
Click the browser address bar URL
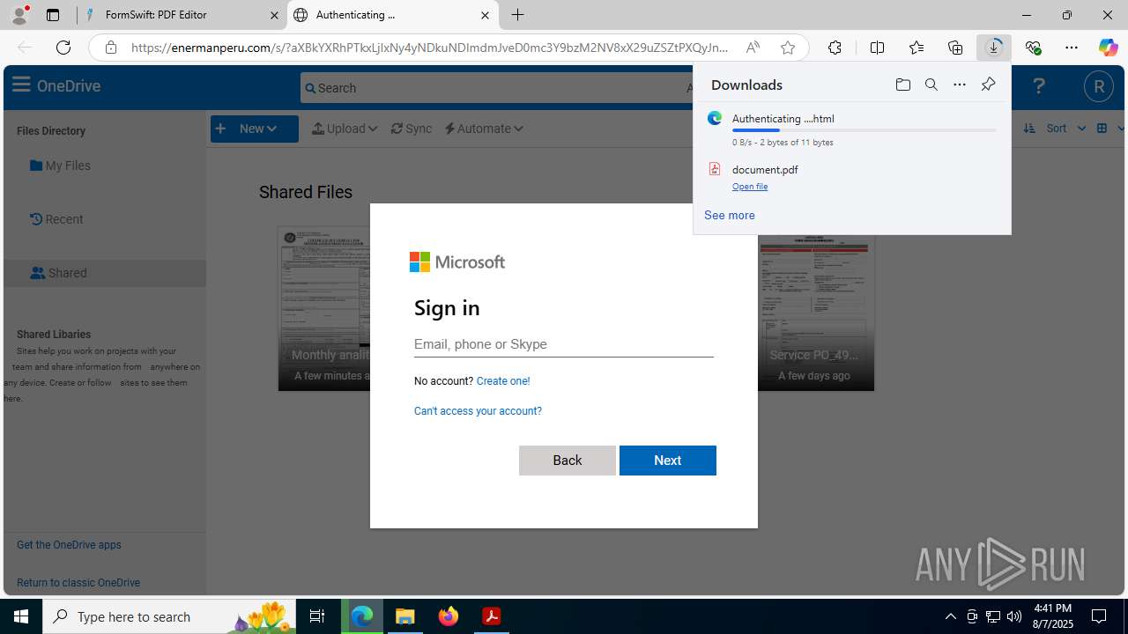430,48
